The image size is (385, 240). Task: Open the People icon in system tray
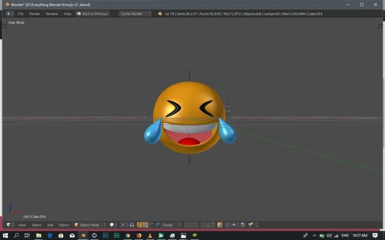(305, 236)
